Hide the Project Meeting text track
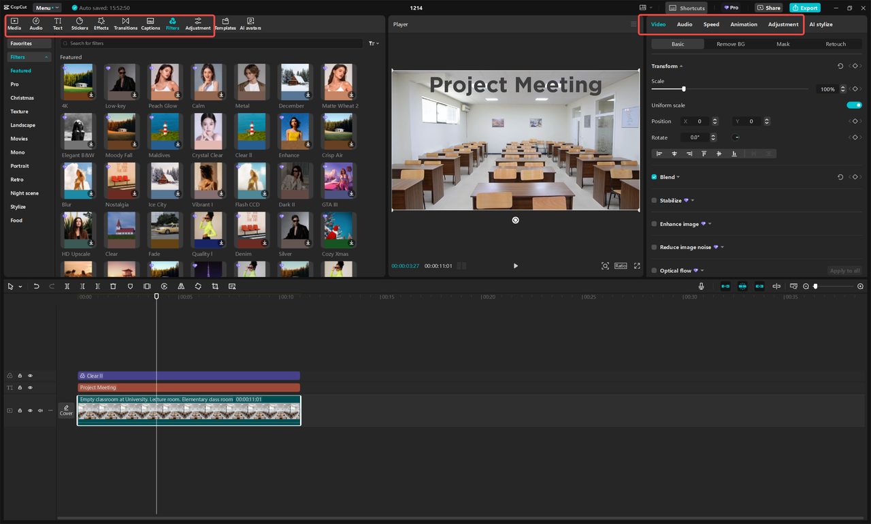871x524 pixels. click(x=30, y=387)
